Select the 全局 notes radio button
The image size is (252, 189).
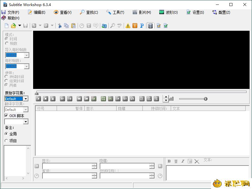(6, 134)
